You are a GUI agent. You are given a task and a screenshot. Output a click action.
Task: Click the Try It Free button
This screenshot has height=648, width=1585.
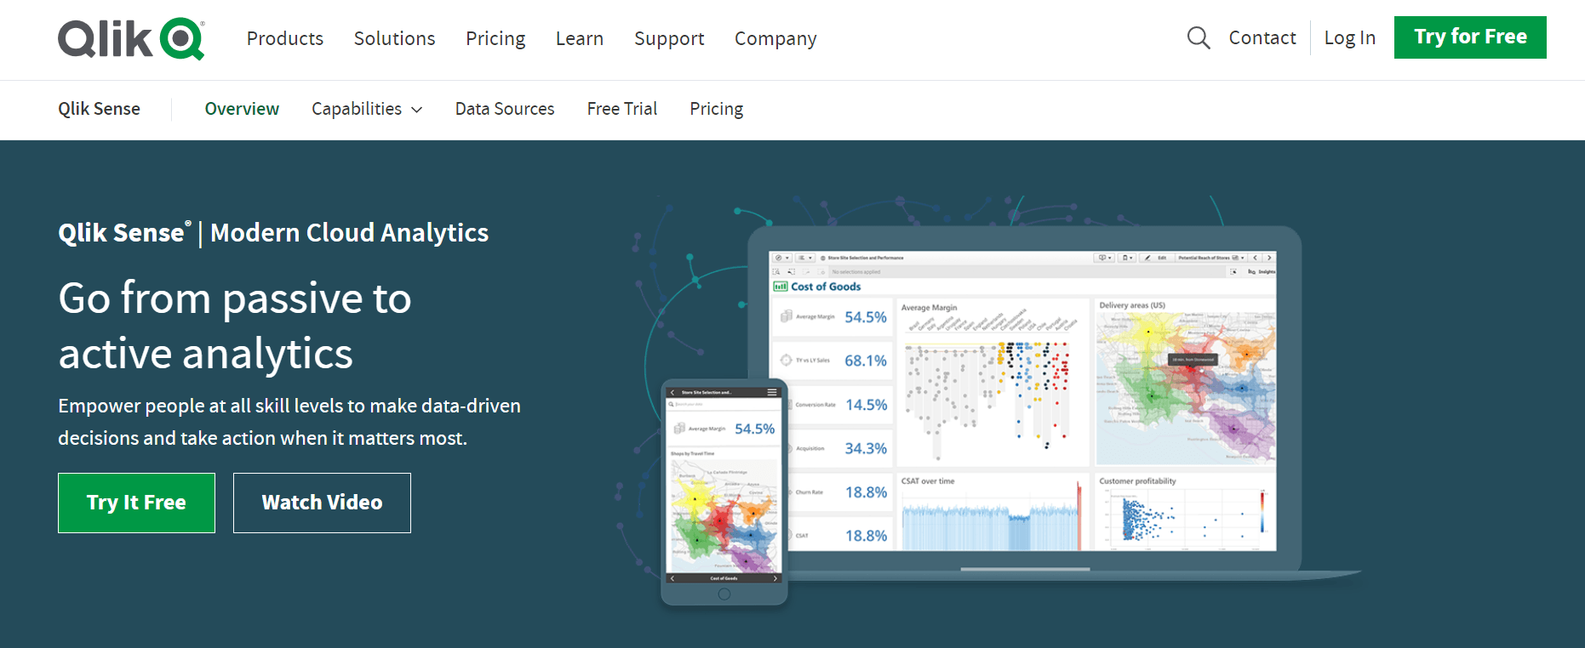coord(136,503)
